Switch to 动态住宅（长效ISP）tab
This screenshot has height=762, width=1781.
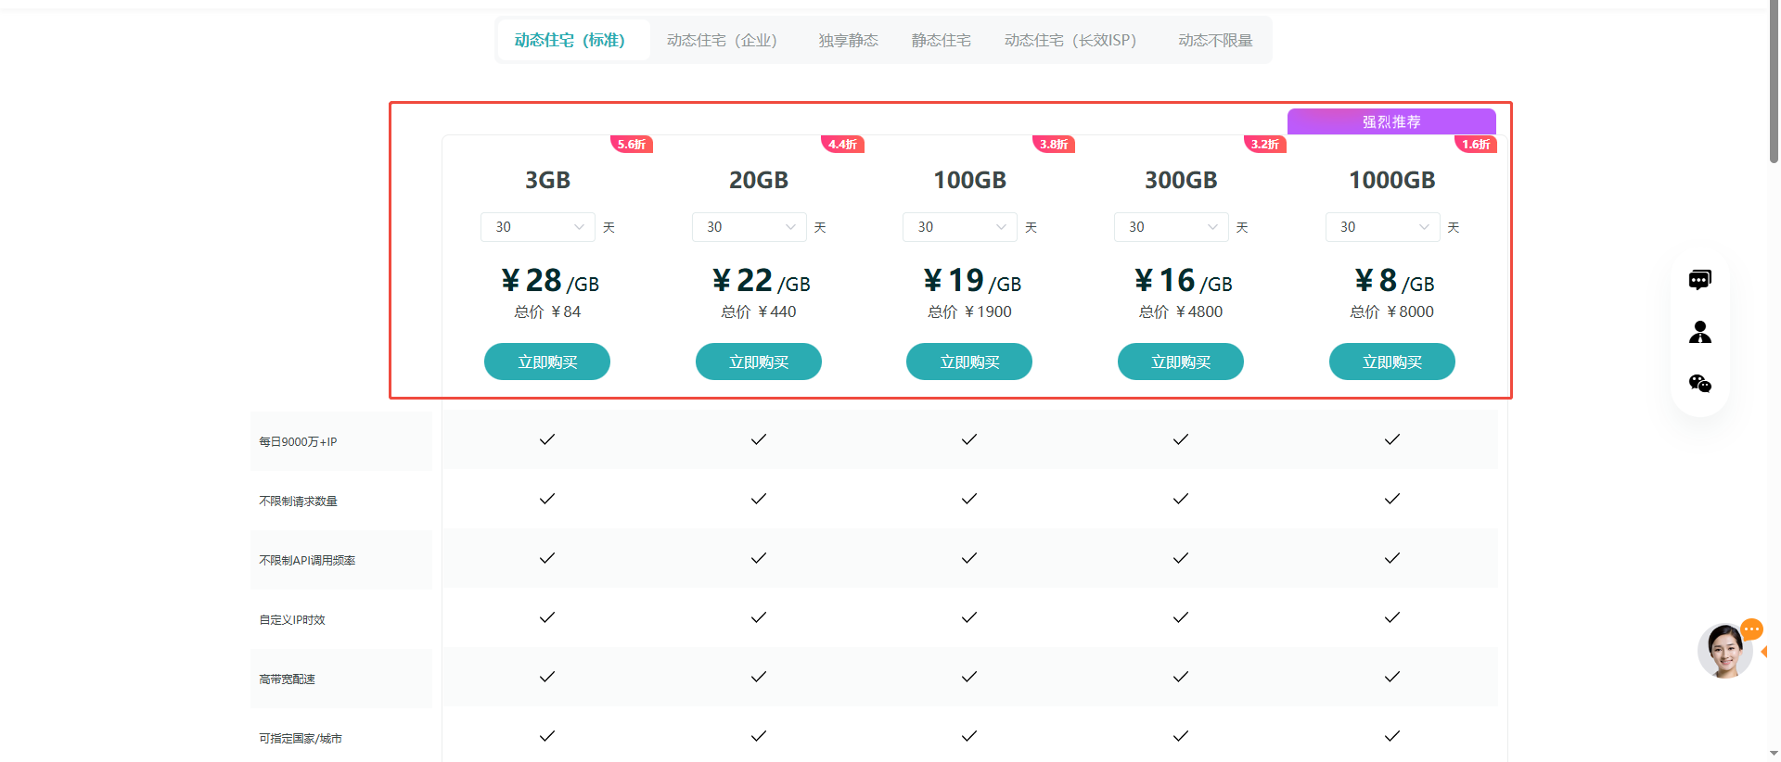pyautogui.click(x=1070, y=41)
